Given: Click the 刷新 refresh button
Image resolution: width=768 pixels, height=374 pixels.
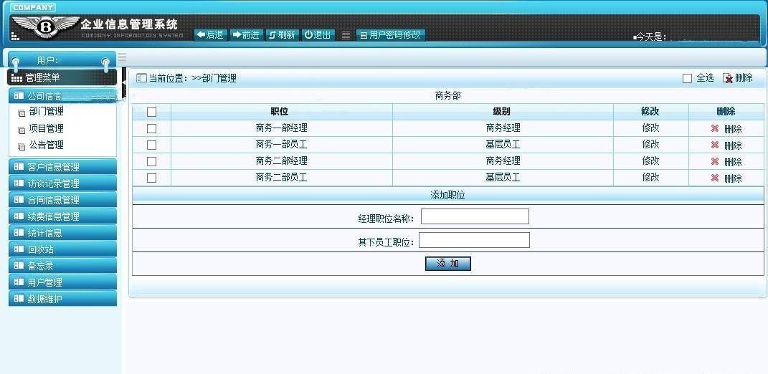Looking at the screenshot, I should (282, 35).
